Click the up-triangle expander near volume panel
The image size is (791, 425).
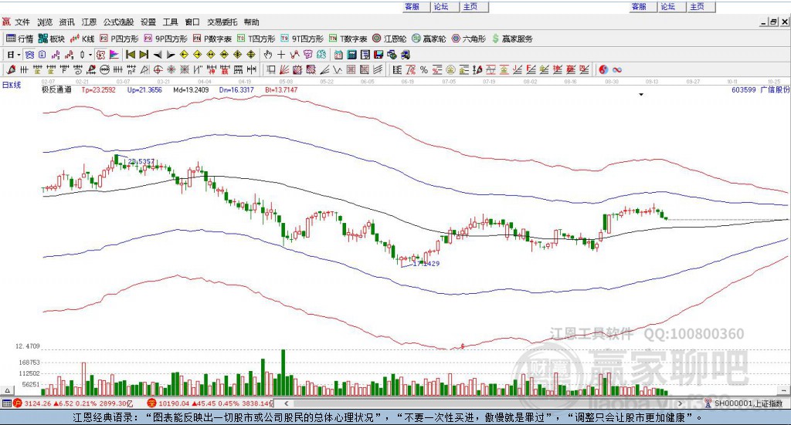click(x=7, y=390)
